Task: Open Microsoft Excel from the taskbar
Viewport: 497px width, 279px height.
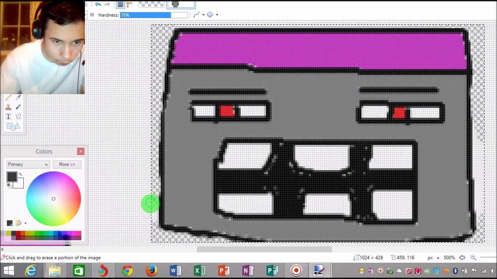Action: tap(200, 270)
